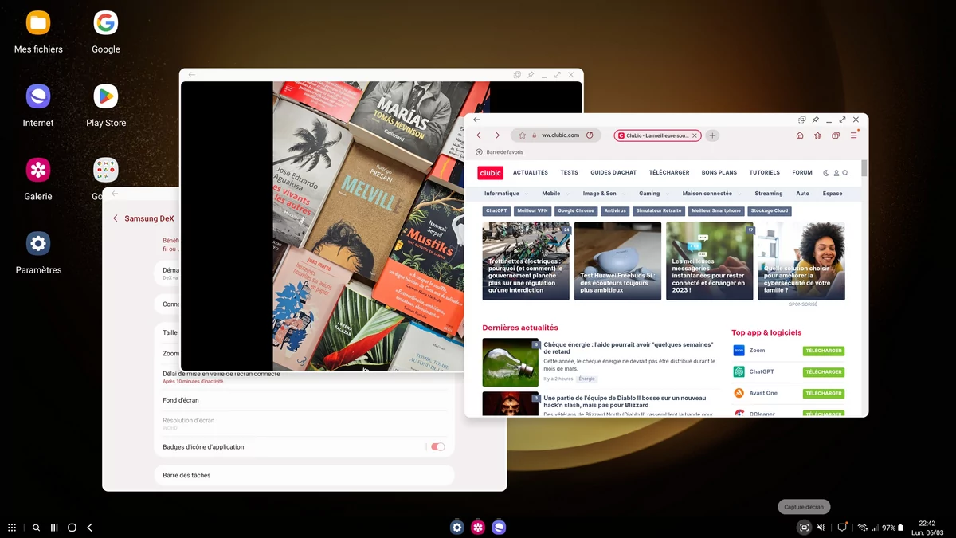This screenshot has width=956, height=538.
Task: Click the search icon in the taskbar
Action: [36, 528]
